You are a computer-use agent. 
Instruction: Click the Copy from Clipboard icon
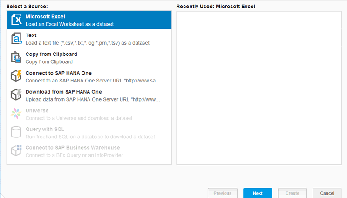coord(16,57)
